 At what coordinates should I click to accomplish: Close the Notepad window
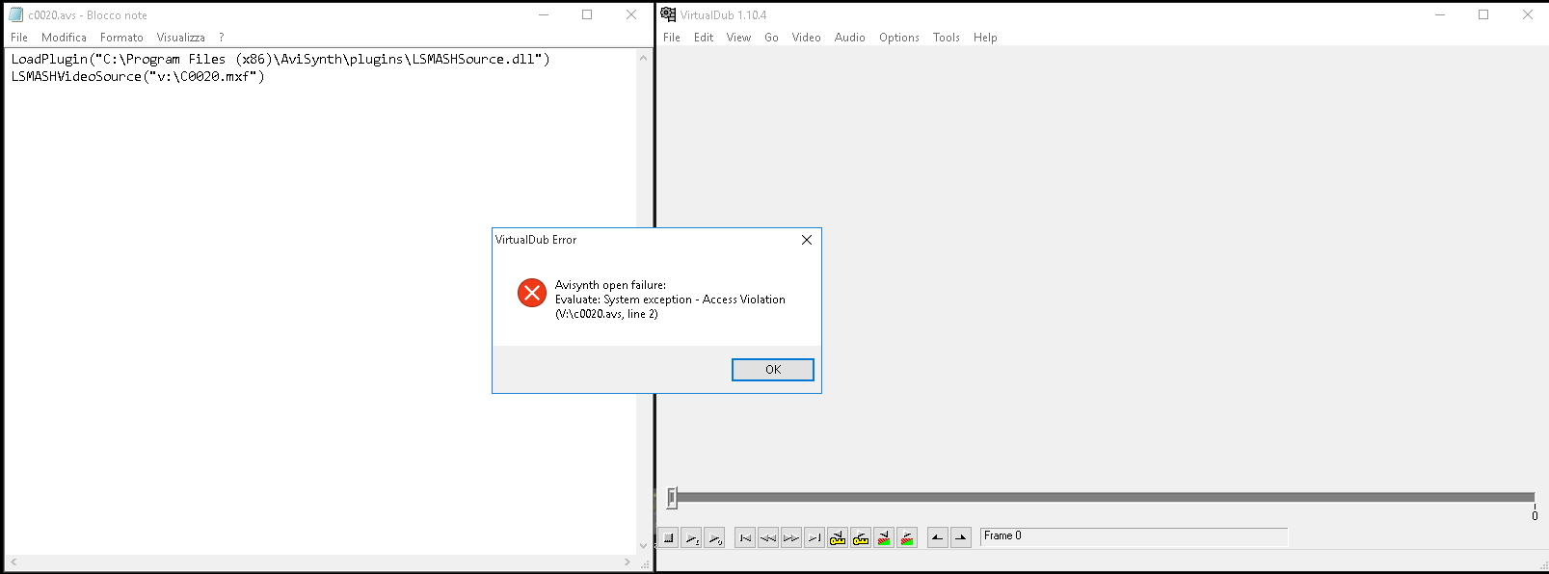click(631, 14)
